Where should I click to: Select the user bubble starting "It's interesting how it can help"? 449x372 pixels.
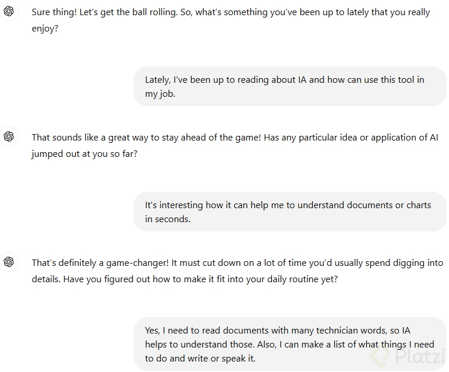point(289,212)
